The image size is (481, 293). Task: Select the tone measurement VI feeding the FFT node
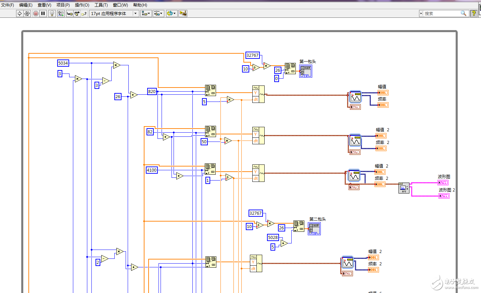(x=354, y=176)
